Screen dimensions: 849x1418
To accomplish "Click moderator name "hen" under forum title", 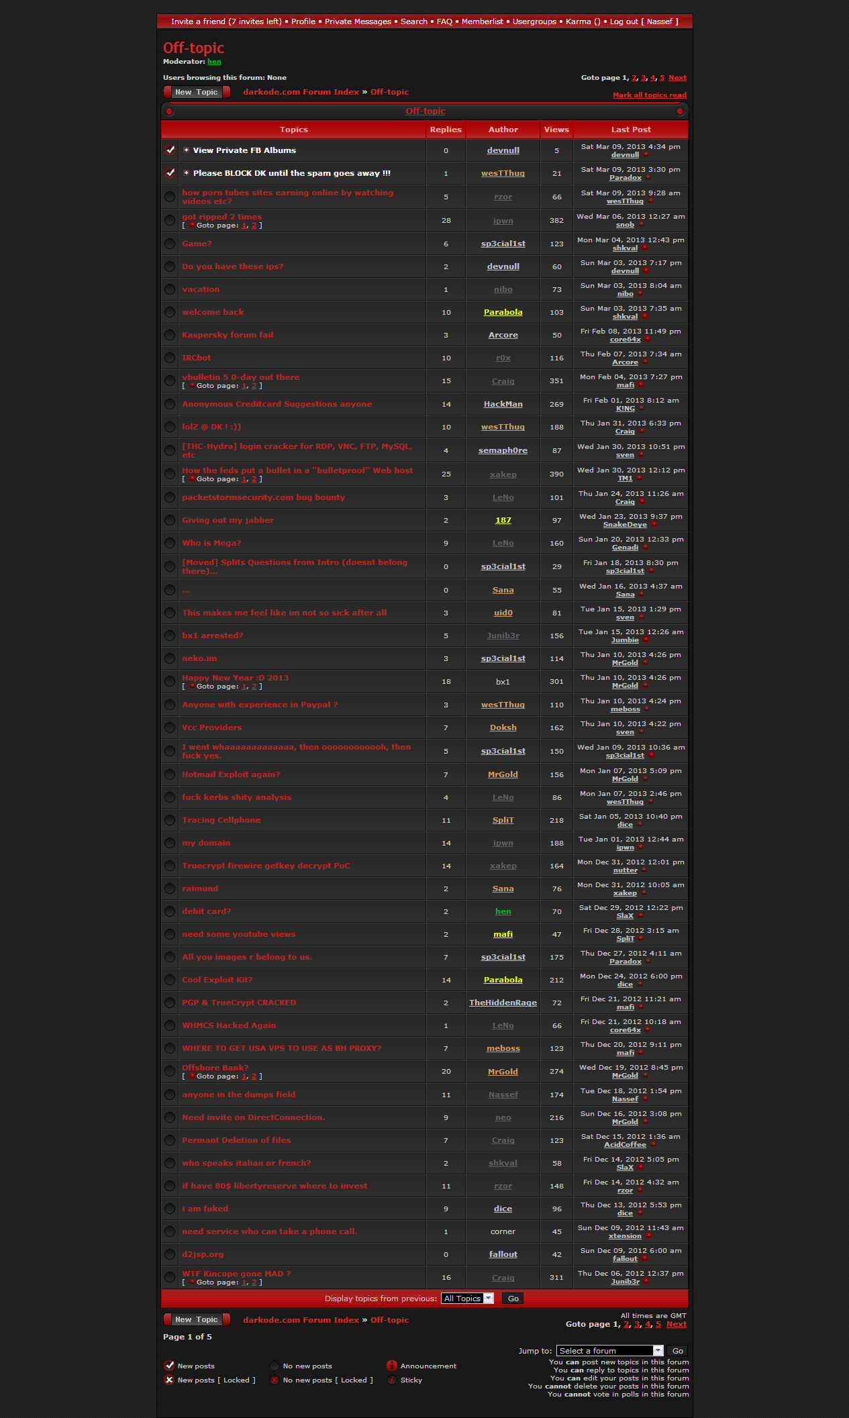I will (214, 62).
